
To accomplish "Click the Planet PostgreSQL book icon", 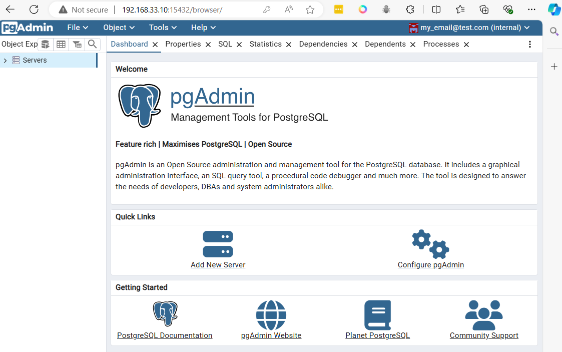I will 377,314.
